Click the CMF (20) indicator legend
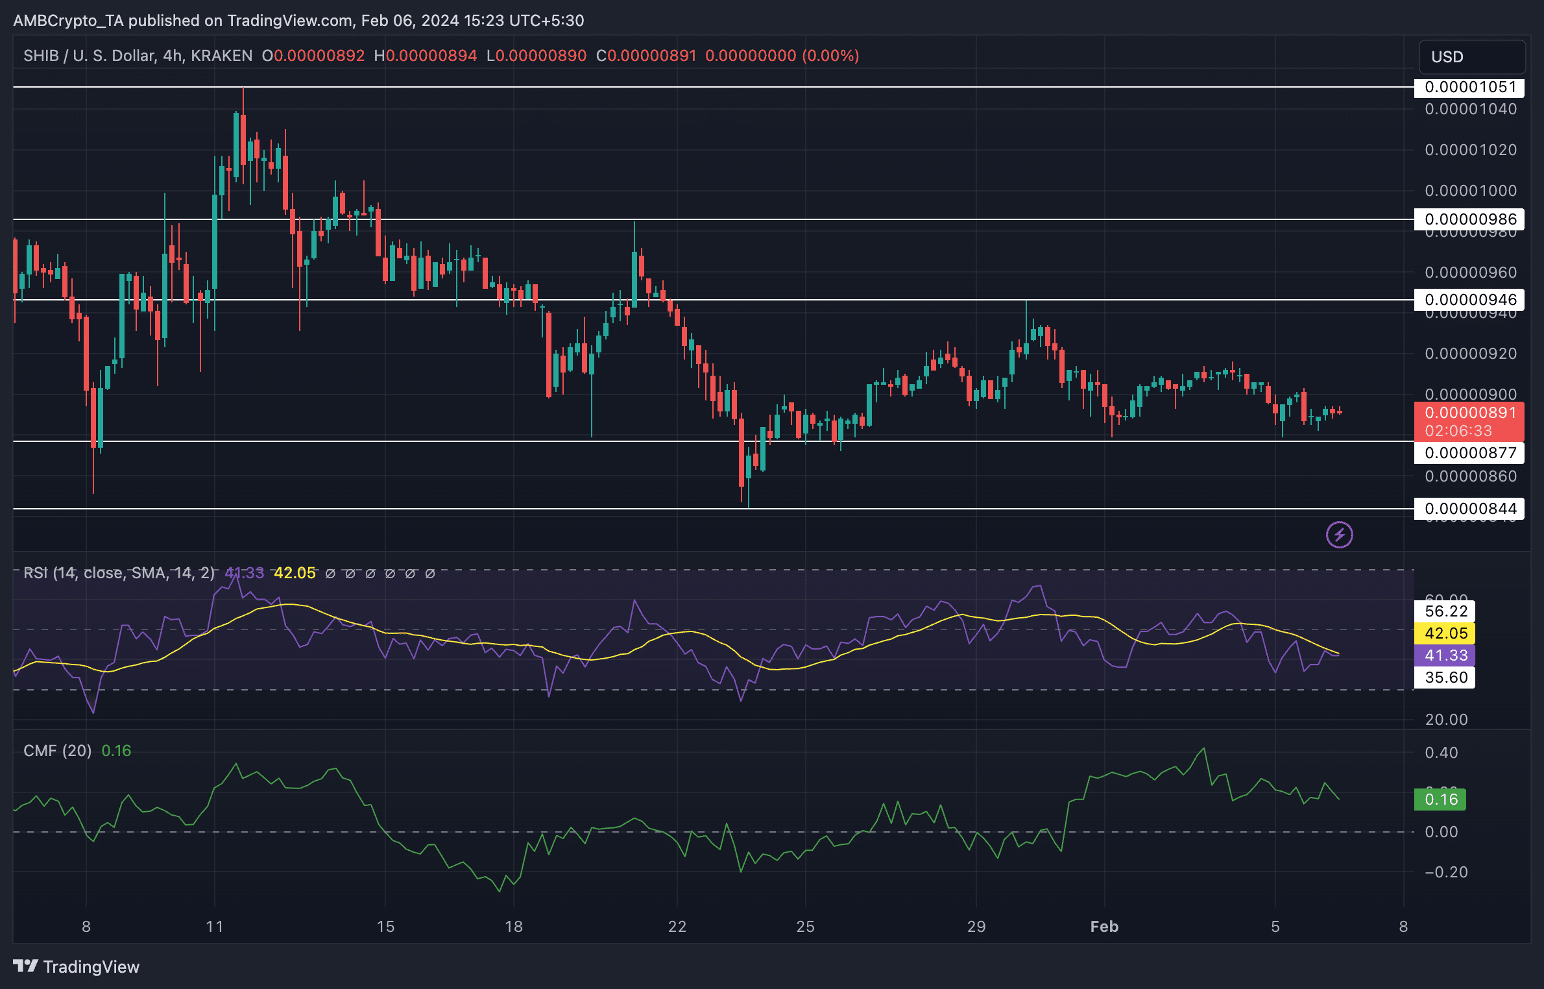The height and width of the screenshot is (989, 1544). pyautogui.click(x=57, y=751)
